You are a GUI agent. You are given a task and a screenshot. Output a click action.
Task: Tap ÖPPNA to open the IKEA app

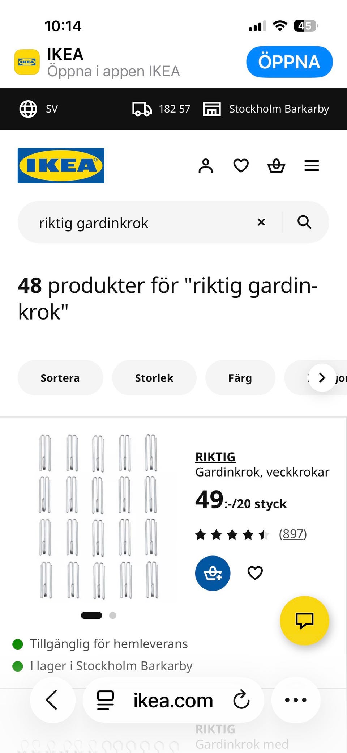289,62
